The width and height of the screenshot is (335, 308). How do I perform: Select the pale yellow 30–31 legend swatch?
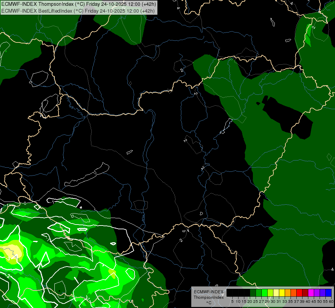click(276, 293)
